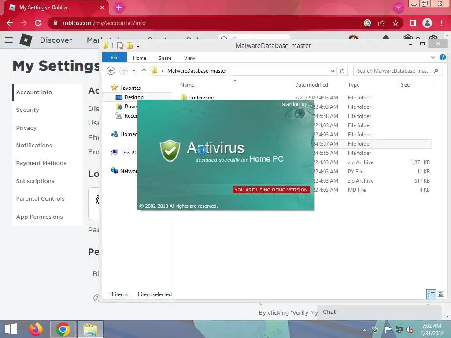
Task: Click the Google icon in address bar
Action: pos(367,23)
